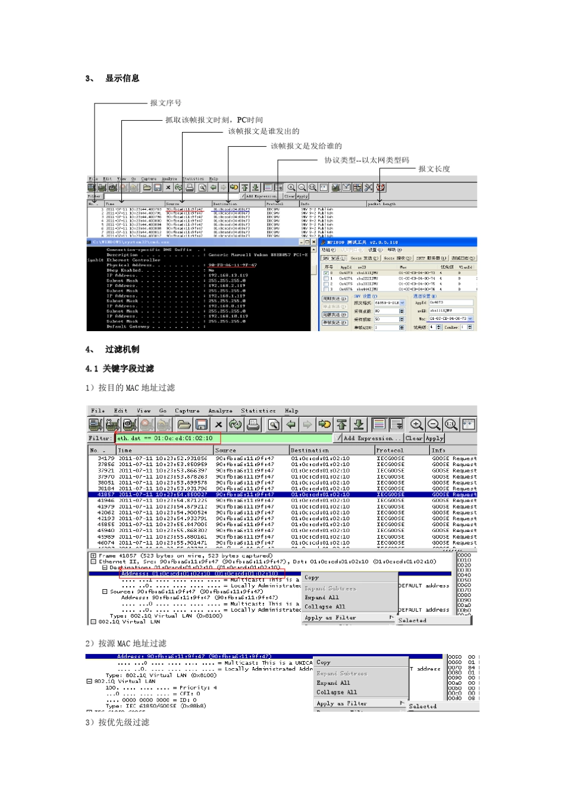The image size is (565, 799).
Task: Click the Print packets printer icon
Action: [253, 424]
